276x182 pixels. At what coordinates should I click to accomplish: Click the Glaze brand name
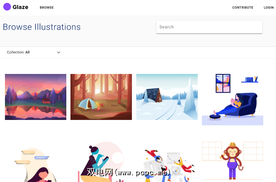click(x=21, y=7)
